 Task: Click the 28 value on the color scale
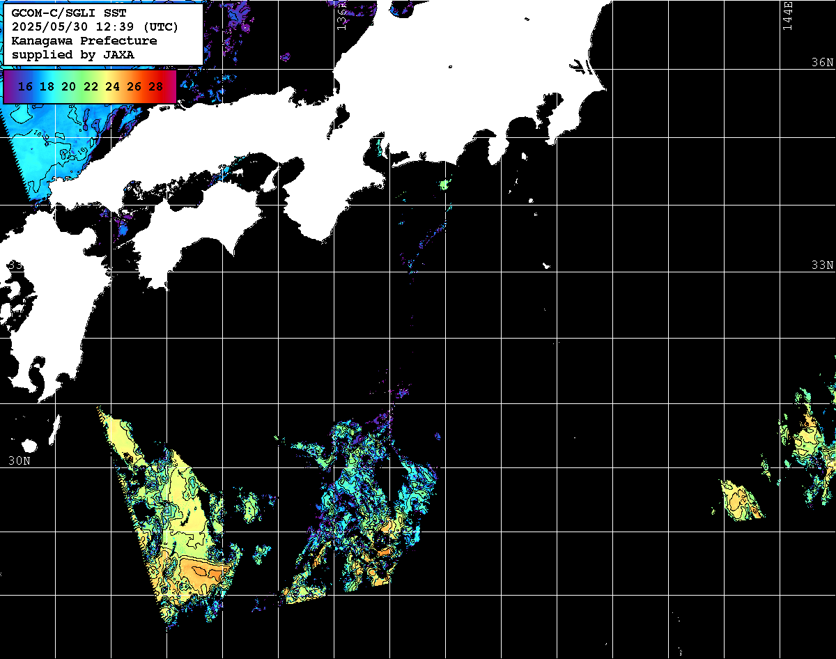click(156, 86)
